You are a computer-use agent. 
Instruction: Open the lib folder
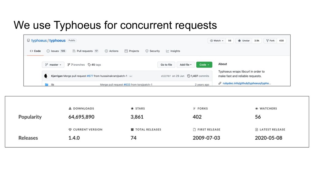pyautogui.click(x=52, y=85)
